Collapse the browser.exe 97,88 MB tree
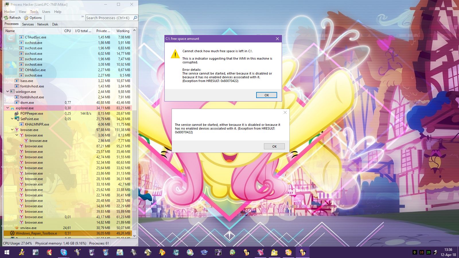This screenshot has height=258, width=459. [x=12, y=130]
